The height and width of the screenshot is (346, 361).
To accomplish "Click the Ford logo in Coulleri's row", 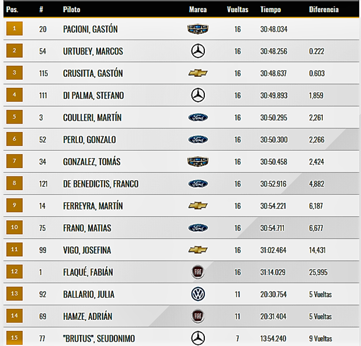I will pos(198,117).
